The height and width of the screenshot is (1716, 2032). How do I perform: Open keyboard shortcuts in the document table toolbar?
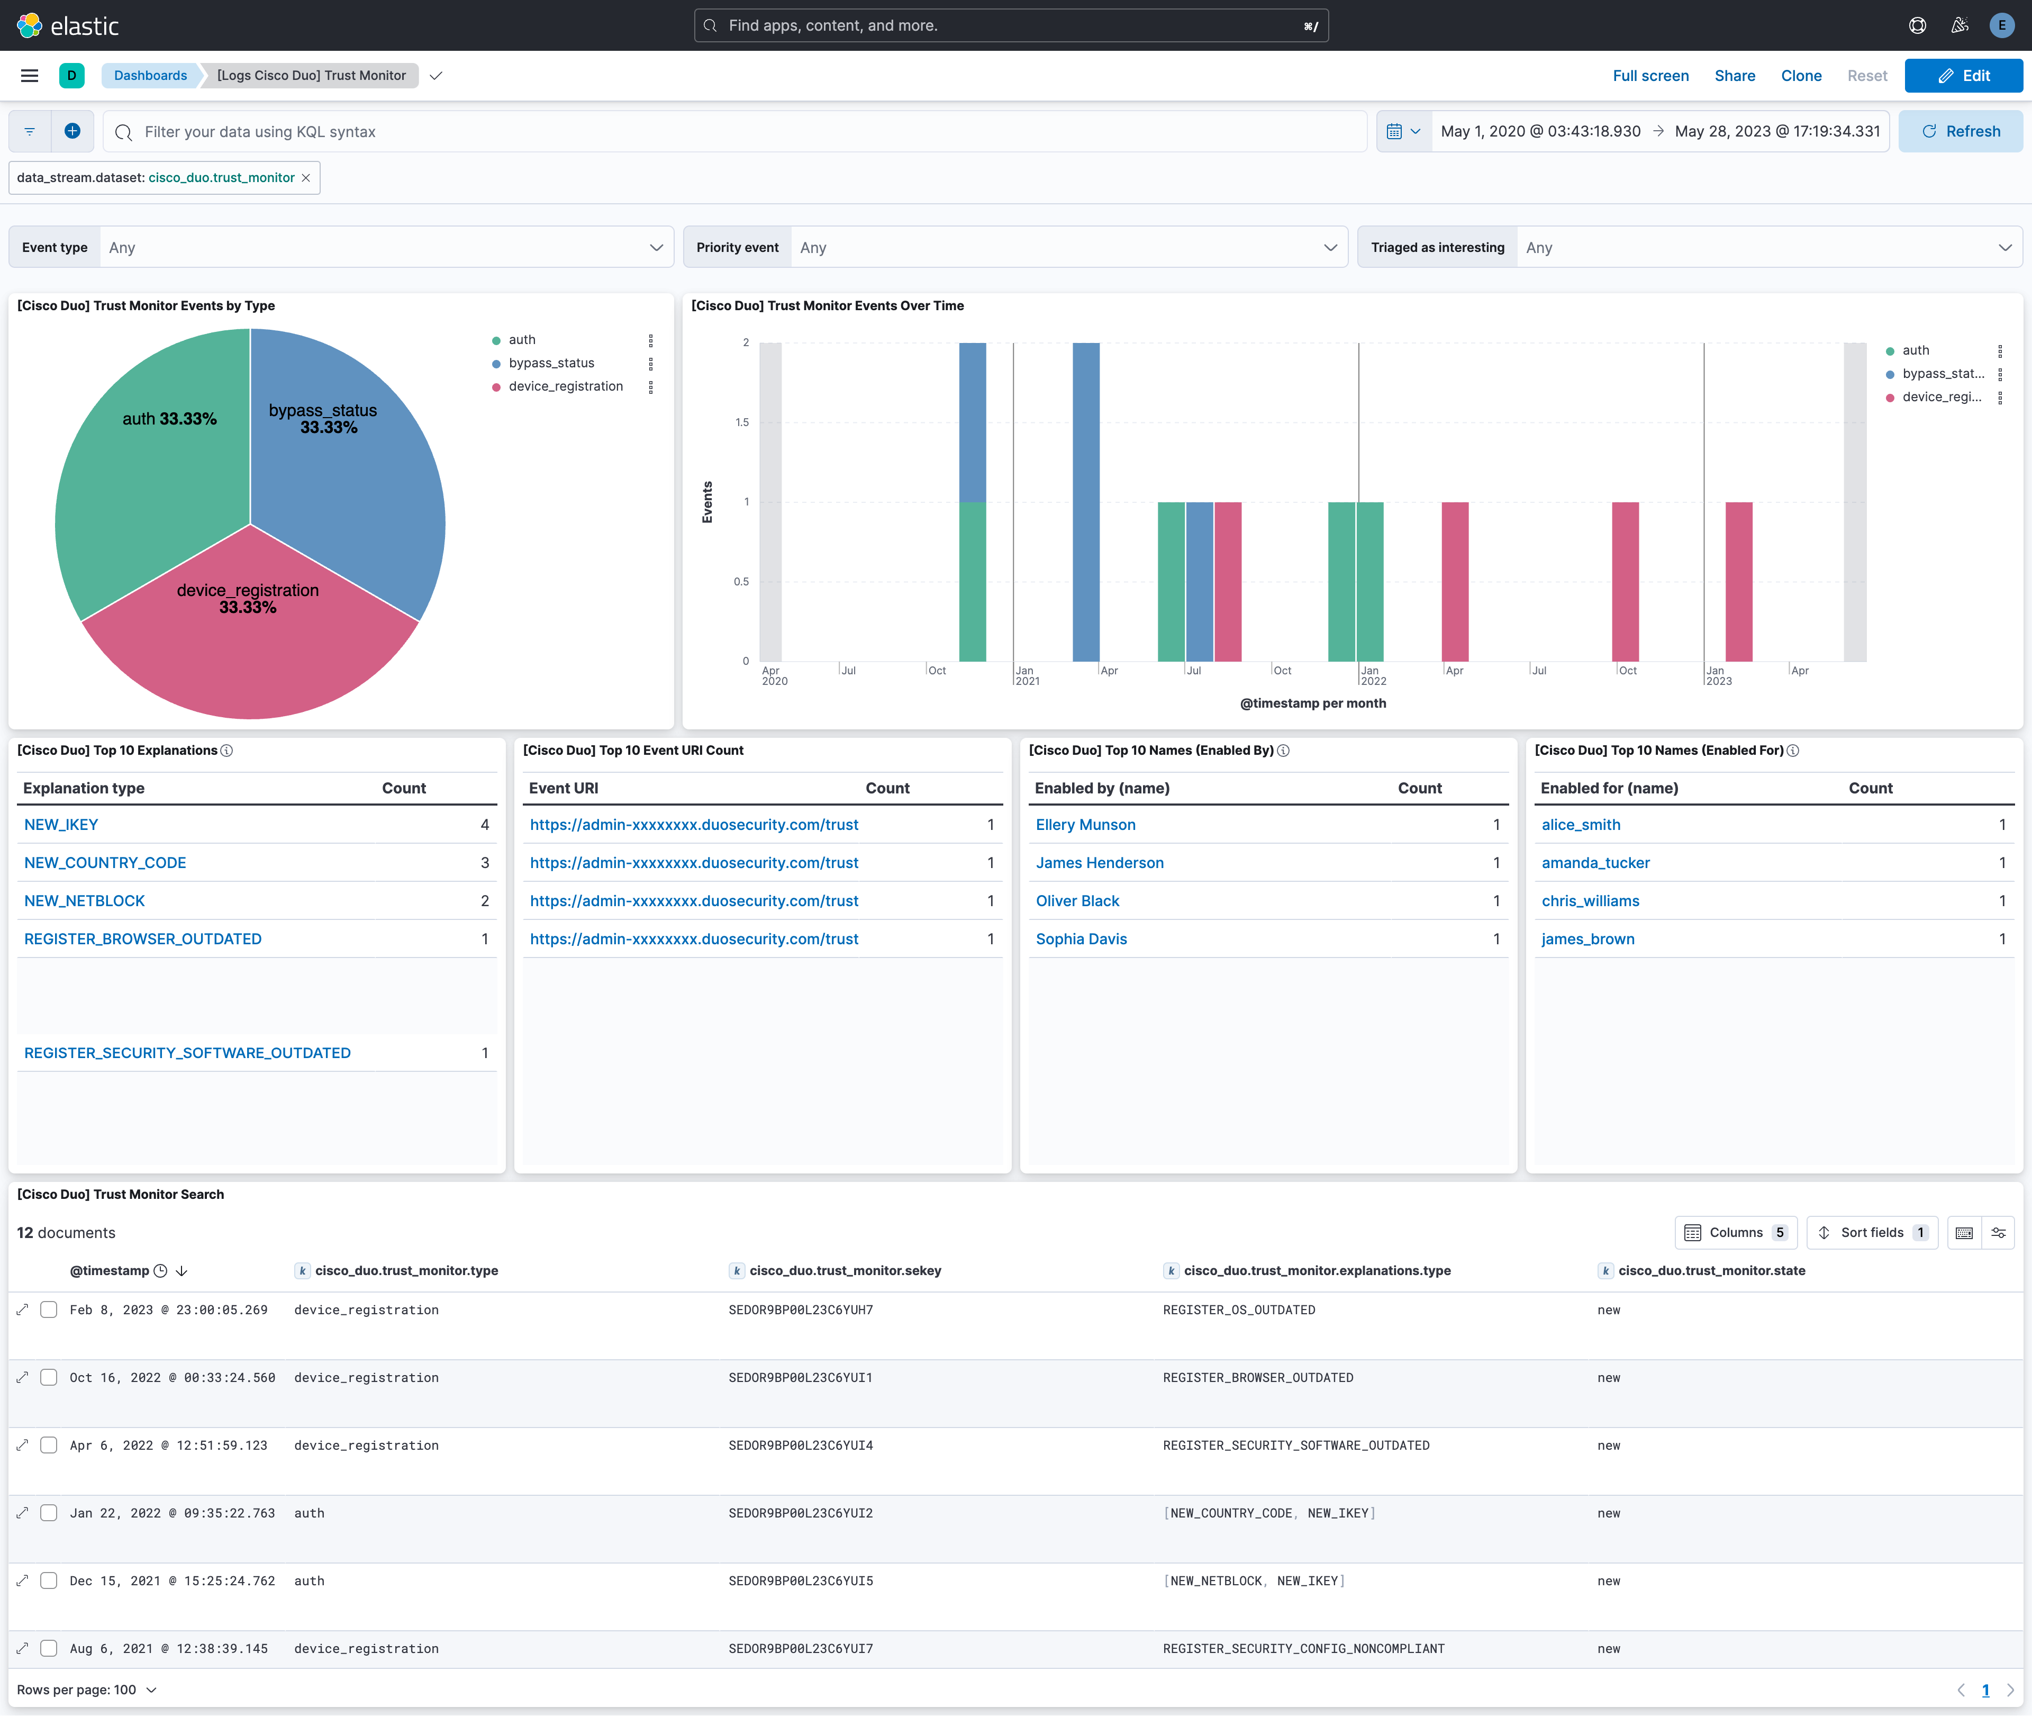click(x=1964, y=1233)
